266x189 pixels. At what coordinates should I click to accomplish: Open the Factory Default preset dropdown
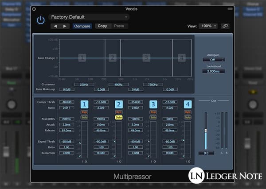pos(89,17)
